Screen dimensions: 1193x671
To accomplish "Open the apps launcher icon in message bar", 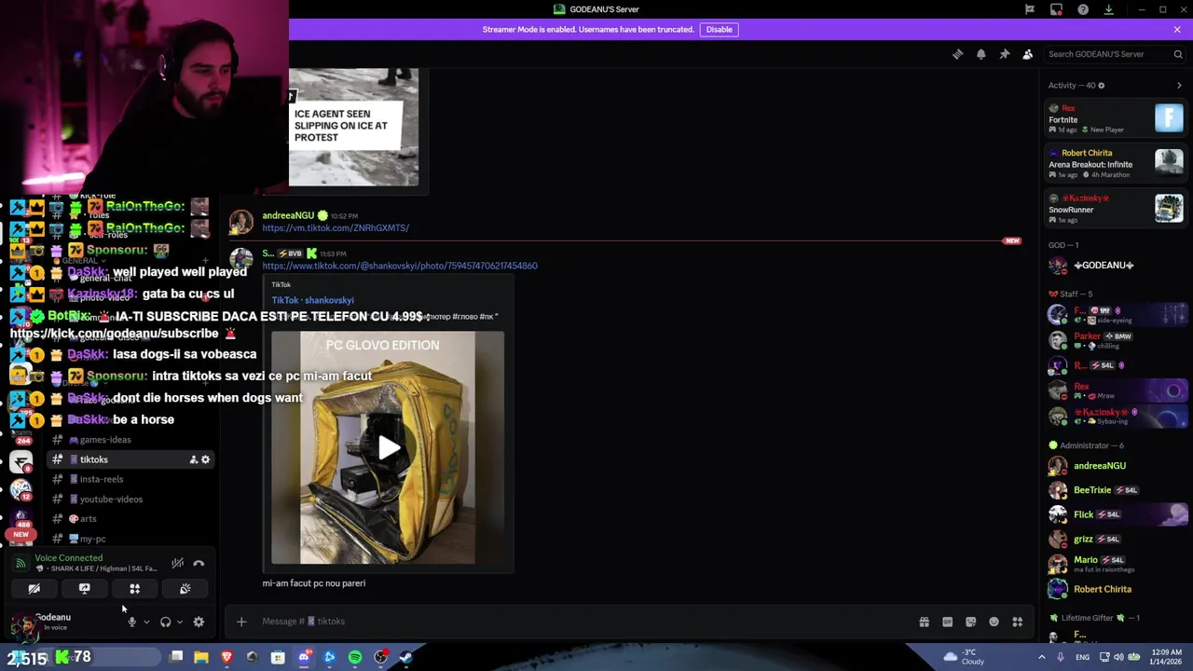I will [x=1017, y=622].
